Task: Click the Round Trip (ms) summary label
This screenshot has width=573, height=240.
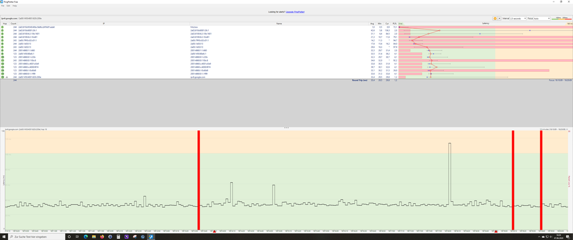Action: [x=360, y=80]
